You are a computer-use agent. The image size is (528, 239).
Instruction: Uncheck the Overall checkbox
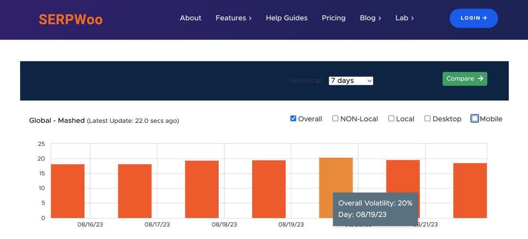293,119
